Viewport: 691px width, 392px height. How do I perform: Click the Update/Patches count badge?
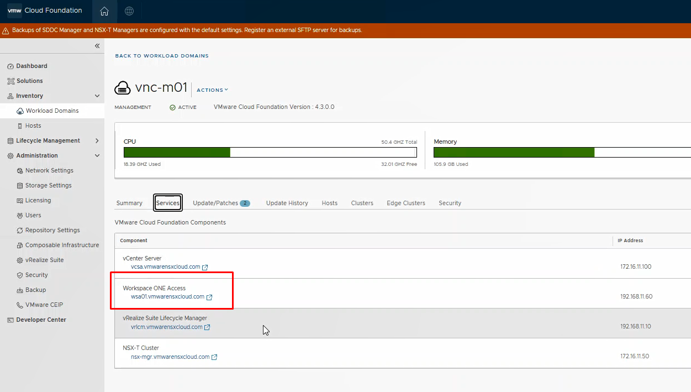tap(245, 203)
